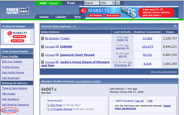Open dhh poster profile link
The width and height of the screenshot is (184, 115).
(x=121, y=56)
